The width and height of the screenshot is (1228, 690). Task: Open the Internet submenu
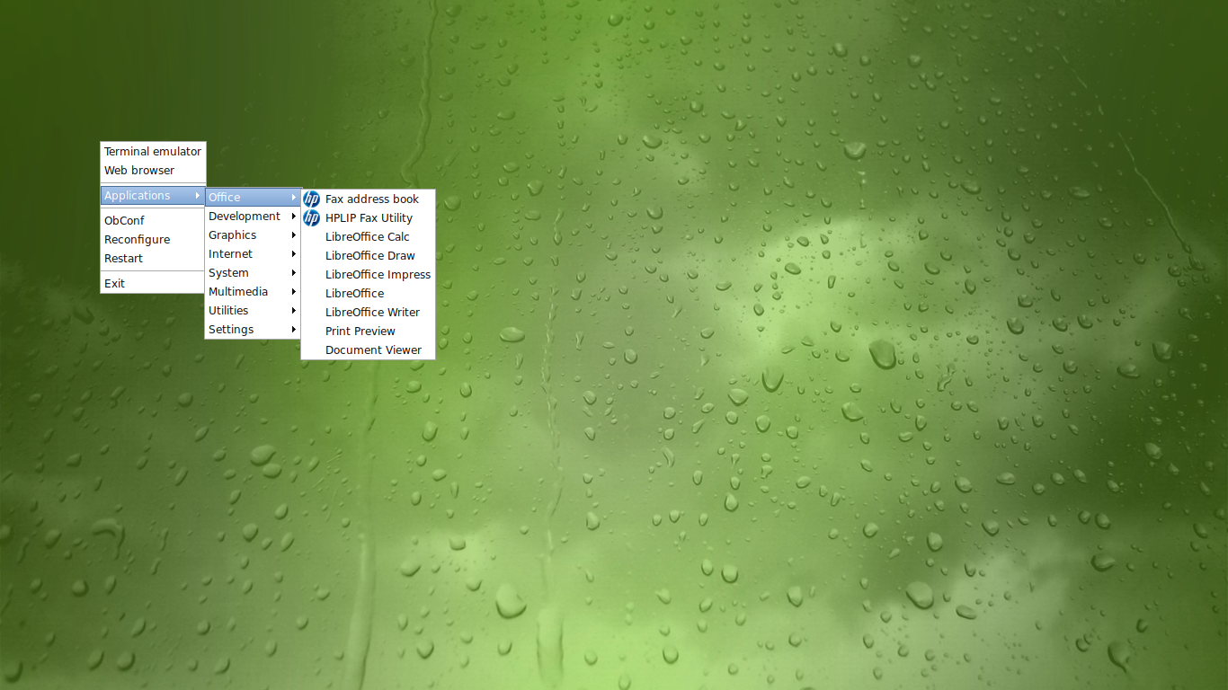click(253, 254)
